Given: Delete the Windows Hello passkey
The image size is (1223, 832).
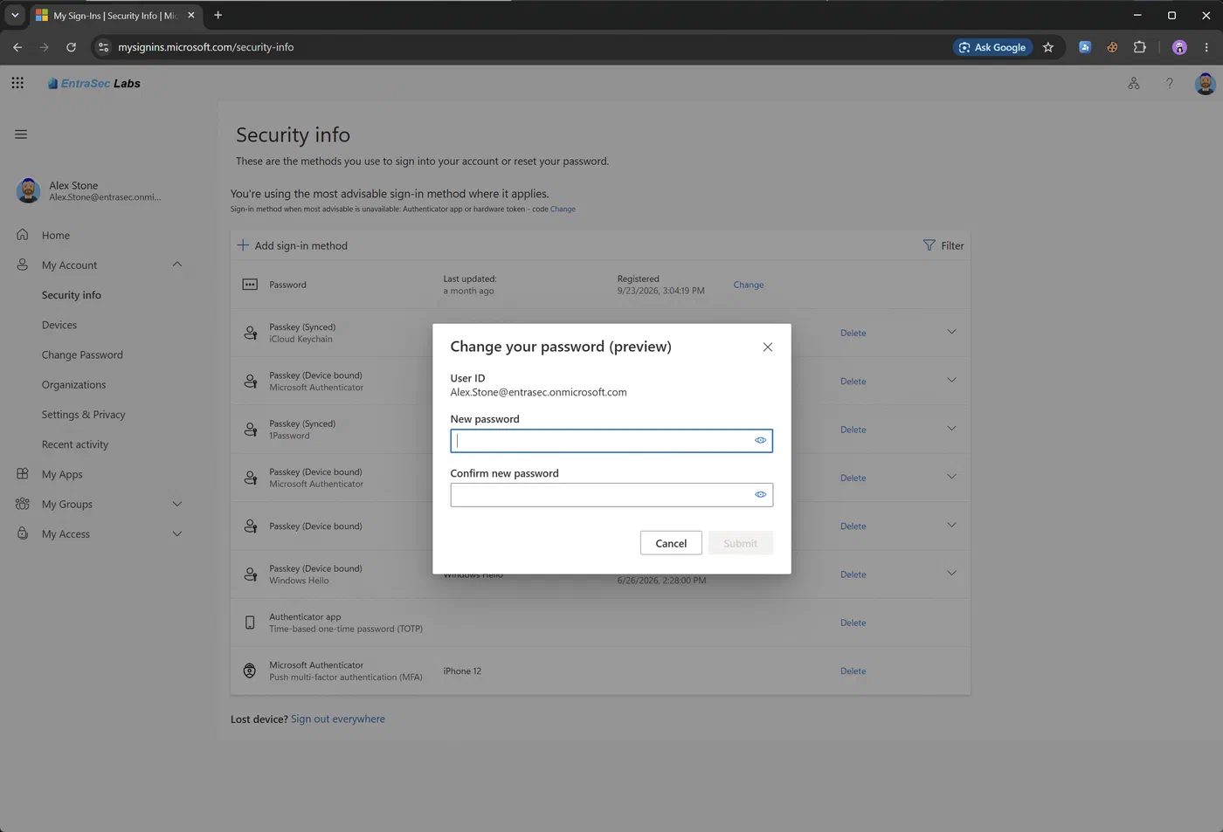Looking at the screenshot, I should click(853, 575).
